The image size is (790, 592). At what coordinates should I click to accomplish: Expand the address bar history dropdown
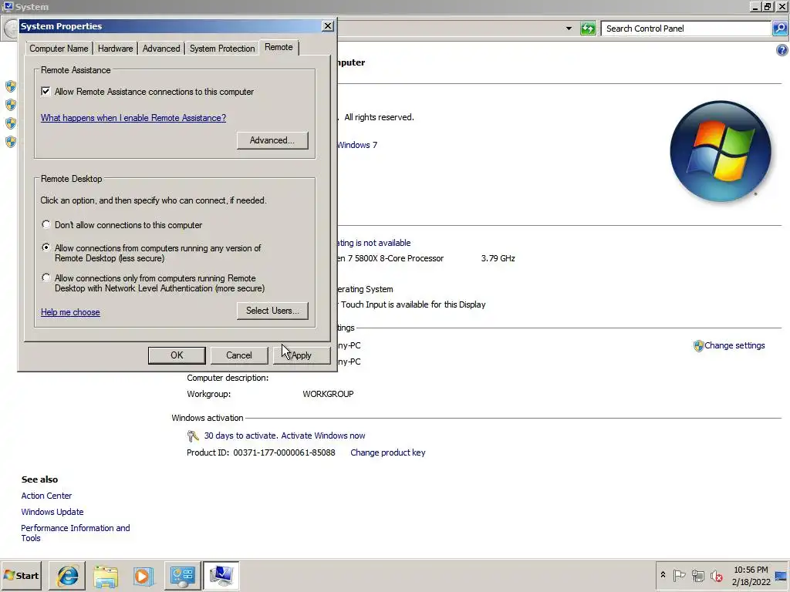569,29
